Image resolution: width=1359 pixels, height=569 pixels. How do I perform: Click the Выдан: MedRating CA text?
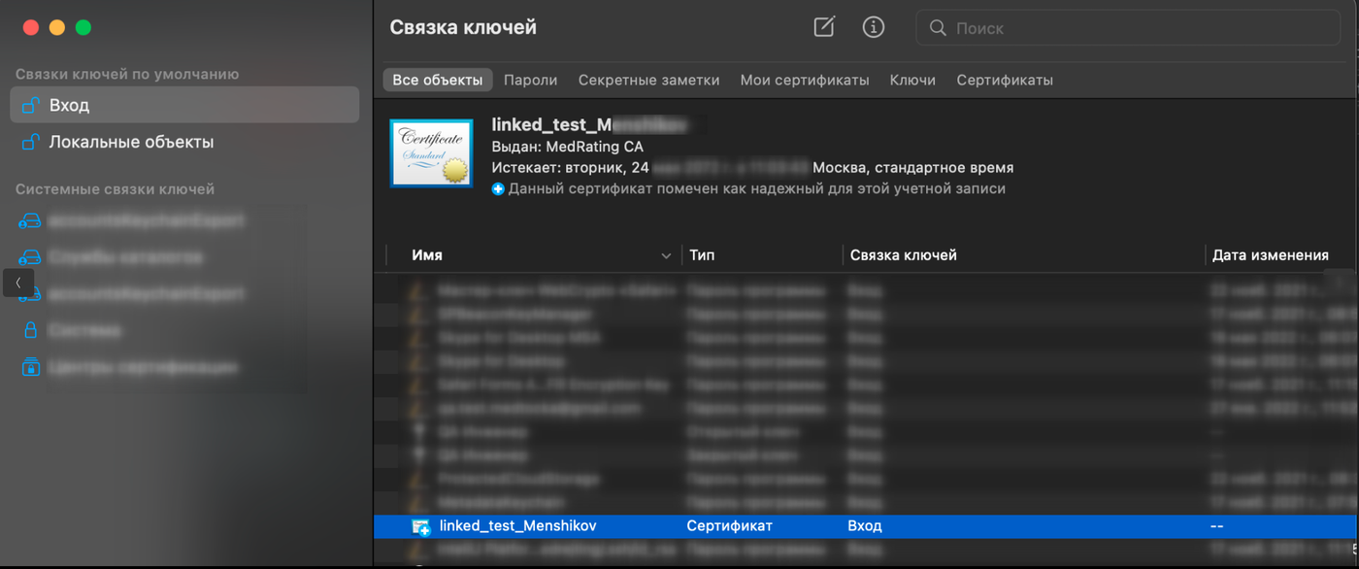[568, 147]
